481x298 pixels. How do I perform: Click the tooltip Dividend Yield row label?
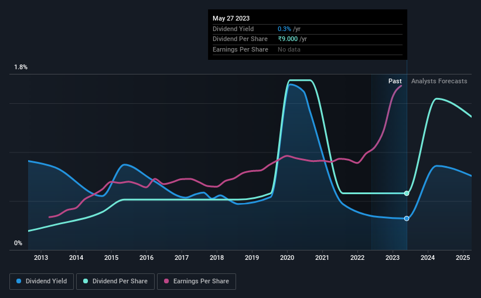233,29
